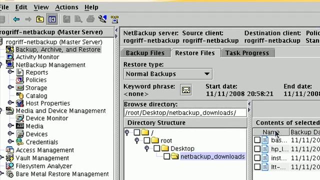320x180 pixels.
Task: Click the Reports icon
Action: coord(20,72)
